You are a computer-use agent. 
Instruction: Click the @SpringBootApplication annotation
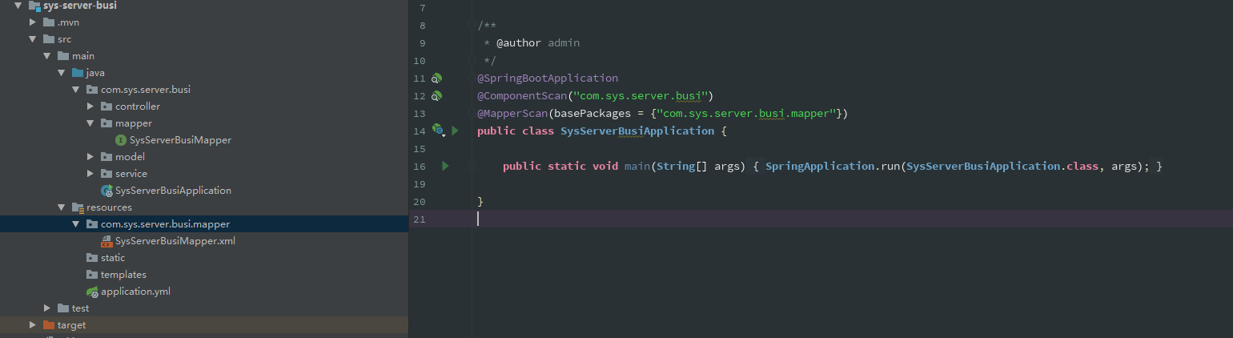pos(548,78)
